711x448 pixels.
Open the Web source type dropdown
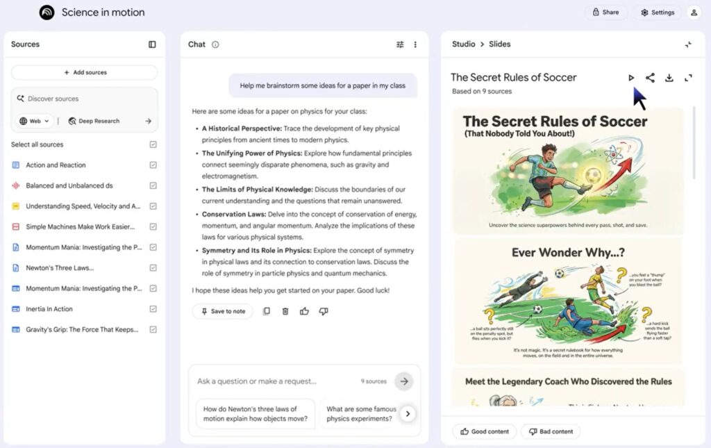tap(35, 121)
